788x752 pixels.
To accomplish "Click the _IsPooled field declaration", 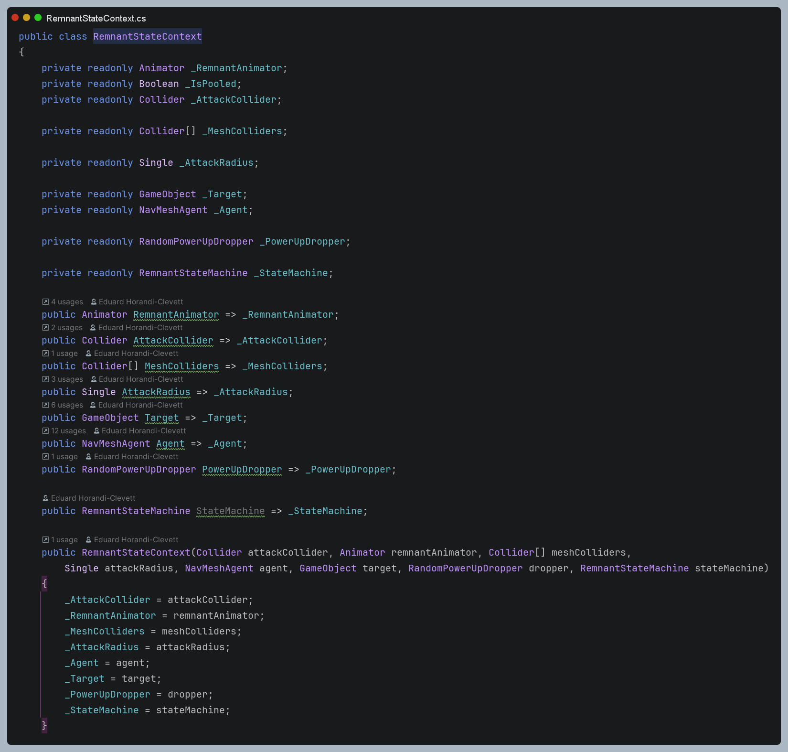I will click(213, 84).
